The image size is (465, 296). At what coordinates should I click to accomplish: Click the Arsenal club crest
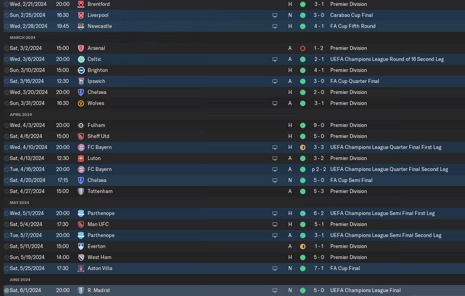(81, 48)
